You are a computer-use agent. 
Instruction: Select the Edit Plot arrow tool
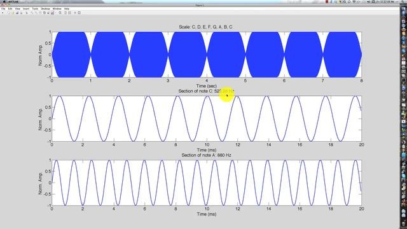tap(27, 13)
